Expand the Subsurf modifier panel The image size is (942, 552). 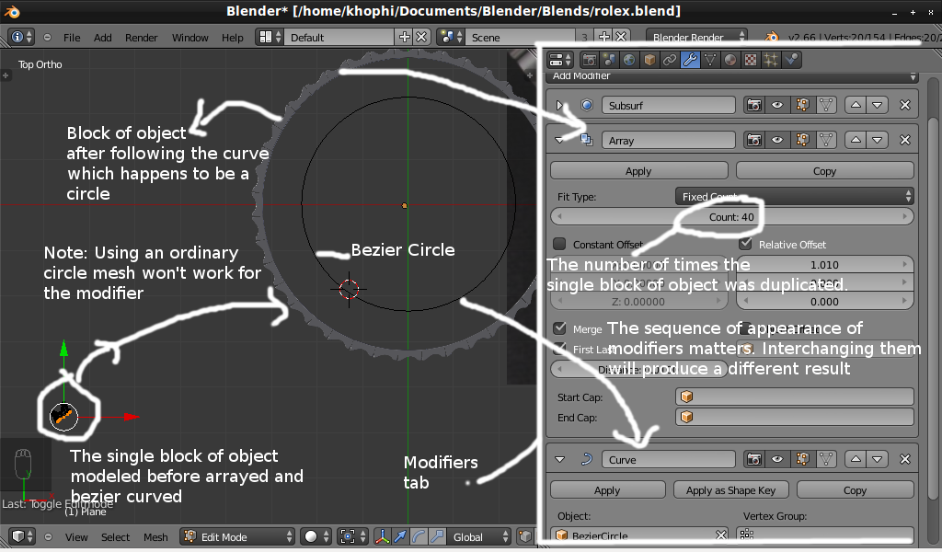560,105
